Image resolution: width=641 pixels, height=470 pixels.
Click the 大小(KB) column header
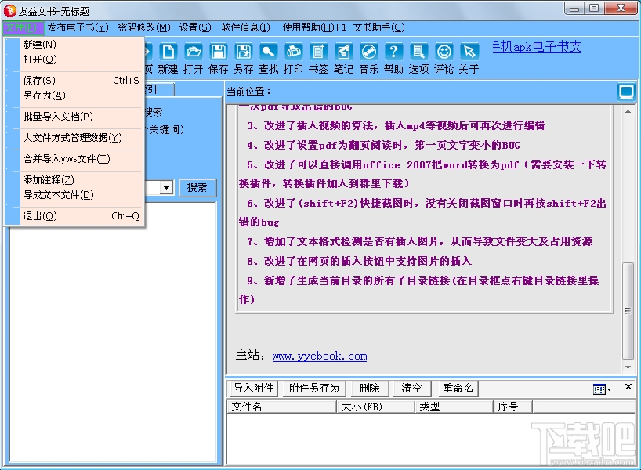coord(375,407)
